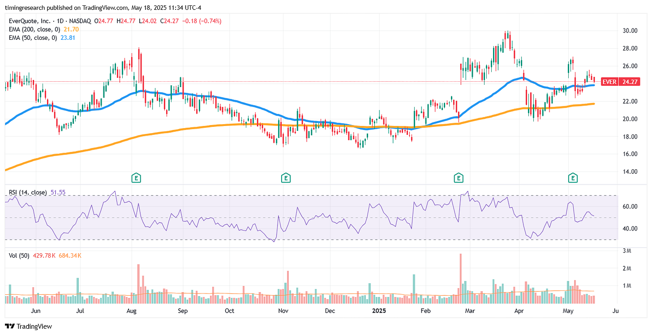Click the red EVER price tag

pyautogui.click(x=620, y=82)
